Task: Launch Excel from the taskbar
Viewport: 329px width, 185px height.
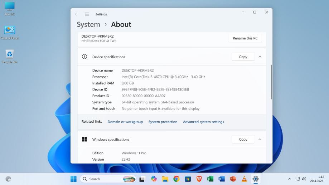Action: pyautogui.click(x=210, y=179)
